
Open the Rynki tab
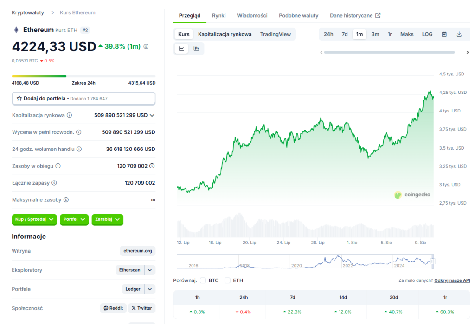[219, 15]
